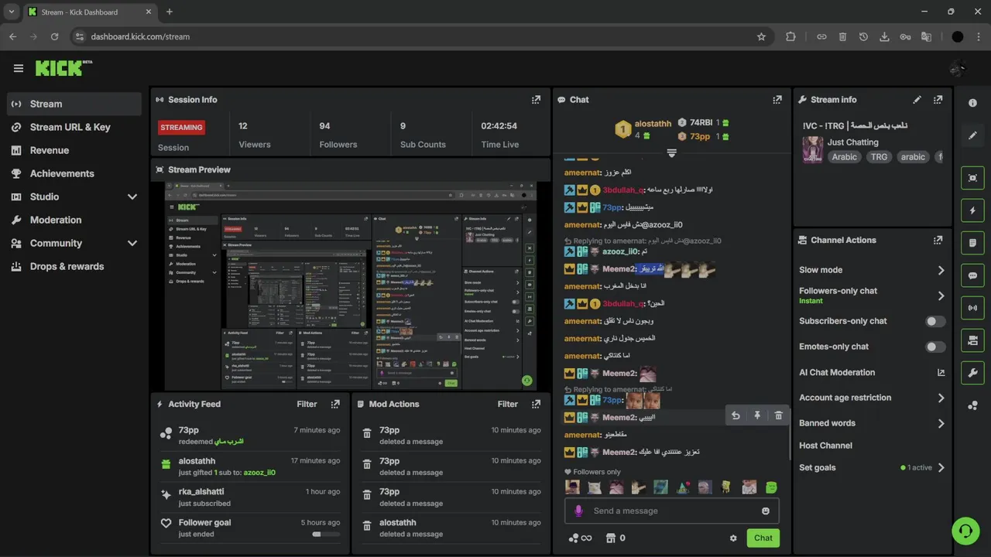Screen dimensions: 991x557
Task: Pop out the Channel Actions panel
Action: (938, 241)
